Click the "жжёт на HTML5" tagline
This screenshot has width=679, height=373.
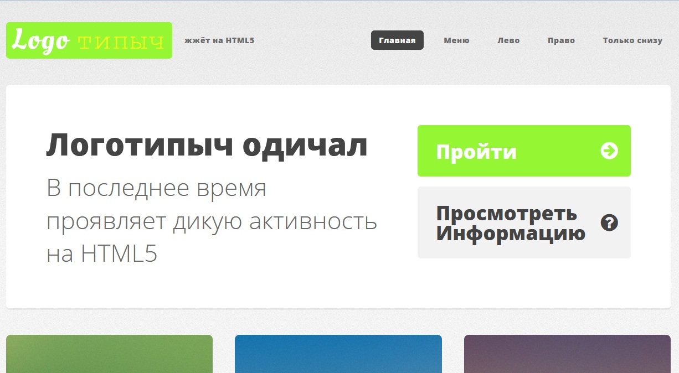coord(219,40)
